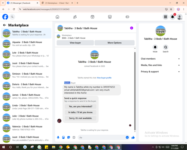This screenshot has width=187, height=150.
Task: Open Jiquasia - 3 Beds 1 Bath House chat
Action: (x=26, y=44)
